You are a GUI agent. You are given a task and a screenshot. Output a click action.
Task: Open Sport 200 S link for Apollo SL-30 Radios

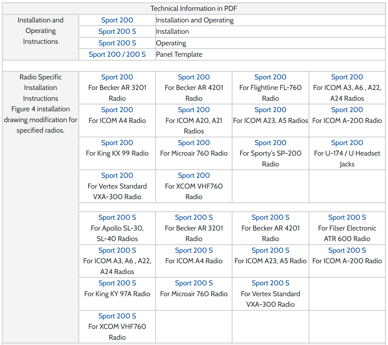pos(117,217)
